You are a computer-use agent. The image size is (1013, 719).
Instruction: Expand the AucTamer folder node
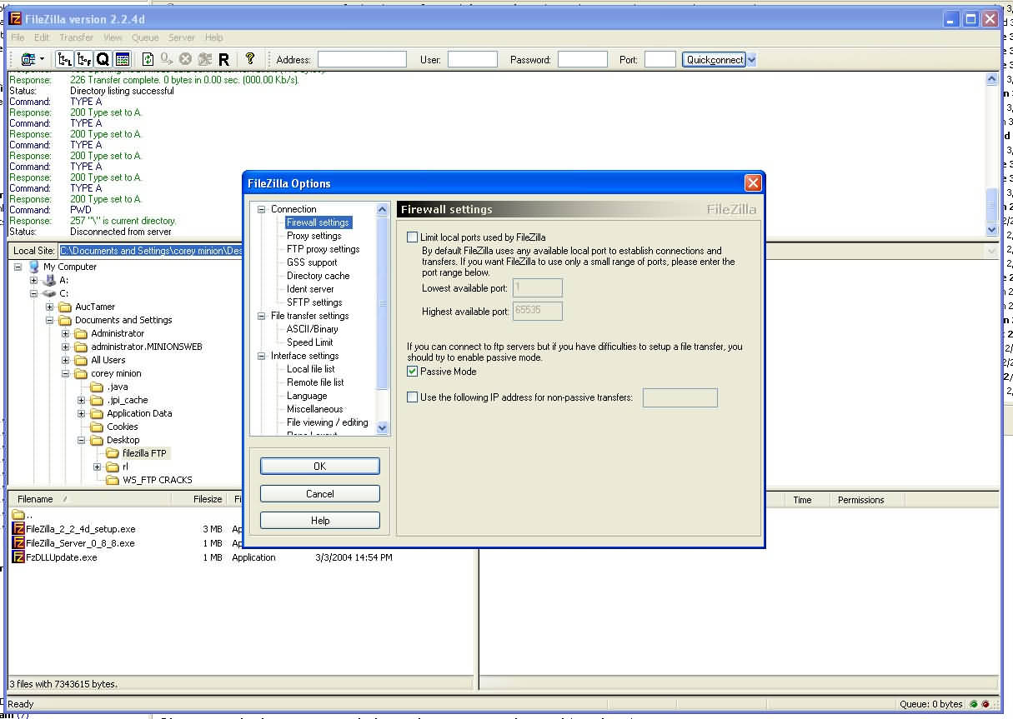tap(50, 307)
